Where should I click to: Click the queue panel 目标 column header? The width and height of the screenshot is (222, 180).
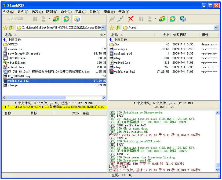tap(41, 113)
